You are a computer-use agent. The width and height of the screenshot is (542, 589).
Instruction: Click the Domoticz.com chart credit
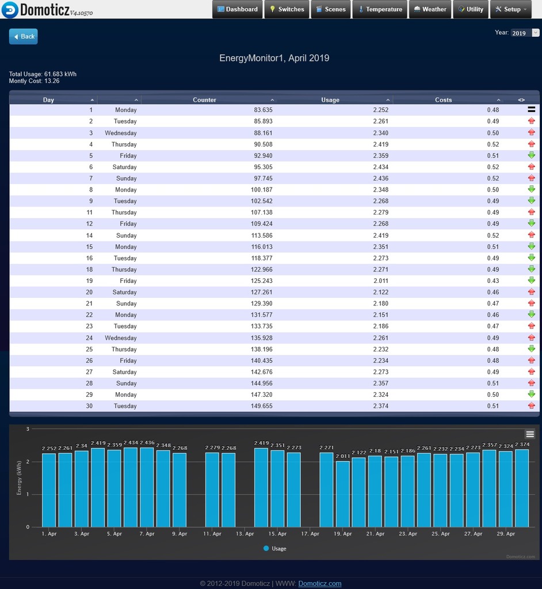point(521,557)
